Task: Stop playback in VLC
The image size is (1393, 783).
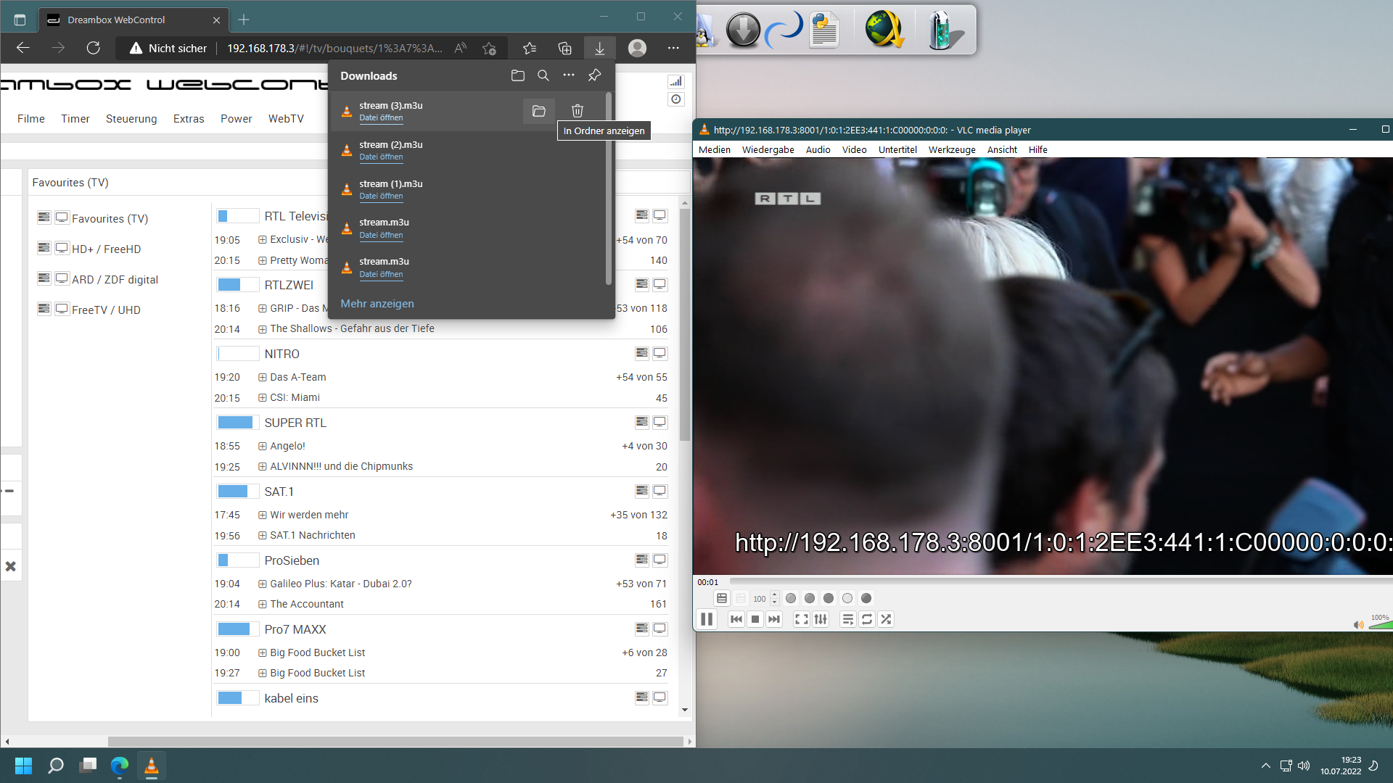Action: [755, 619]
